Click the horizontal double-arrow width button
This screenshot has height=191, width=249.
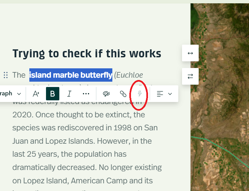pos(190,53)
